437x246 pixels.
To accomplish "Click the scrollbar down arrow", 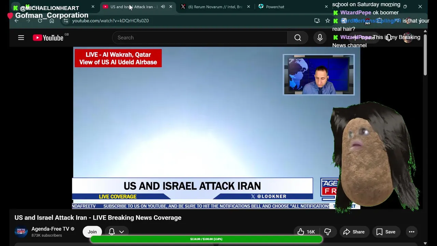I will [x=425, y=243].
